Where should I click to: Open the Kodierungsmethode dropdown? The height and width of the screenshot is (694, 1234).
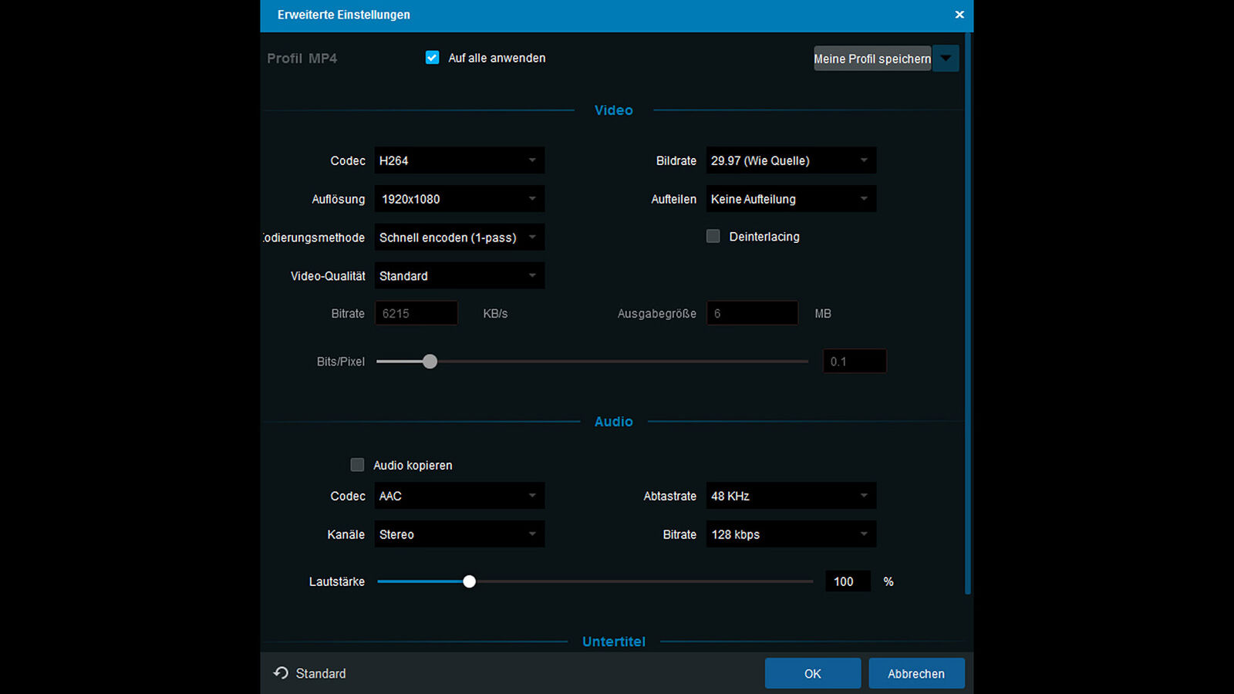click(459, 237)
